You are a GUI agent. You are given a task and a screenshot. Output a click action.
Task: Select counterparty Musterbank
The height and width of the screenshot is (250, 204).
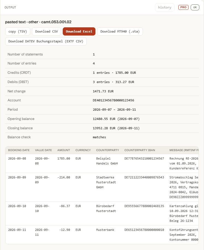(x=105, y=230)
